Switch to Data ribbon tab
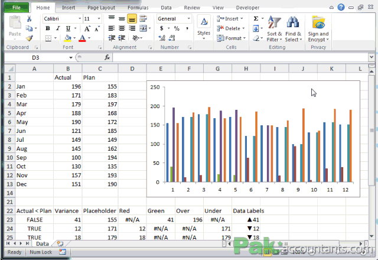Screen dimensions: 378x260 coord(166,8)
